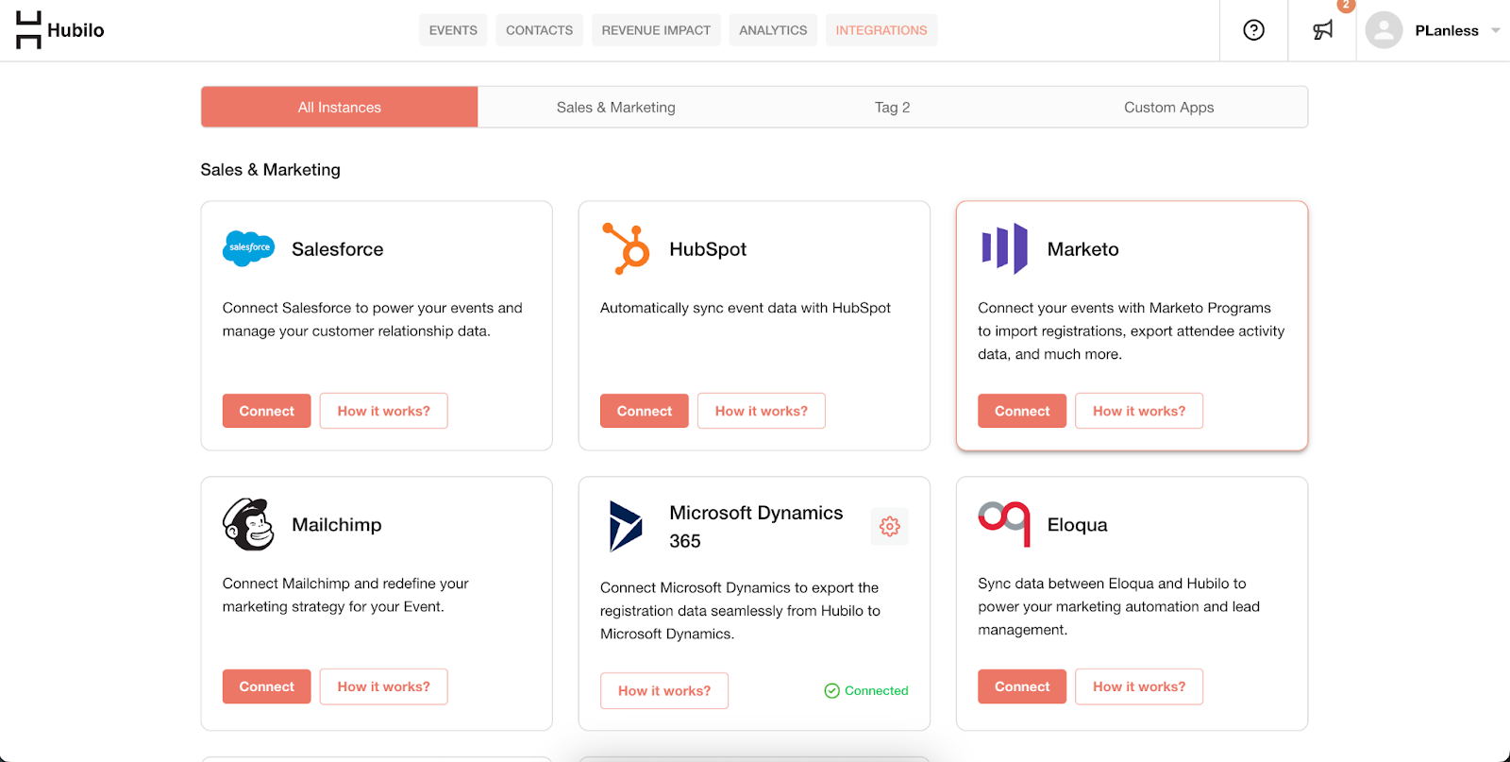View How it works for Mailchimp

coord(384,686)
